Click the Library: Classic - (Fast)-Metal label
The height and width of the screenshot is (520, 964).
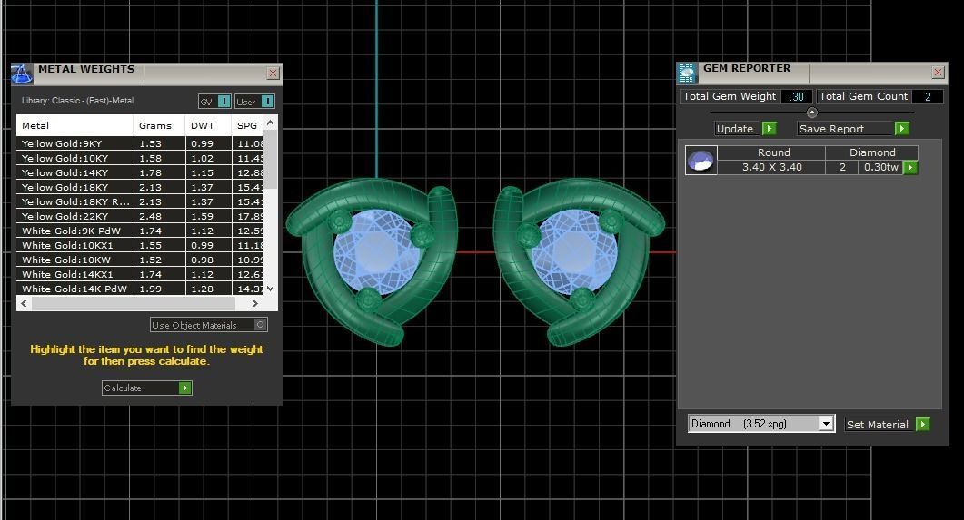(77, 101)
